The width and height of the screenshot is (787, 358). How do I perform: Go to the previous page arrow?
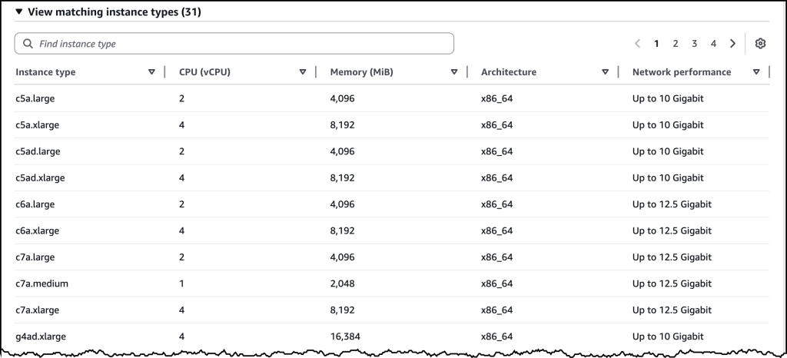(x=638, y=44)
